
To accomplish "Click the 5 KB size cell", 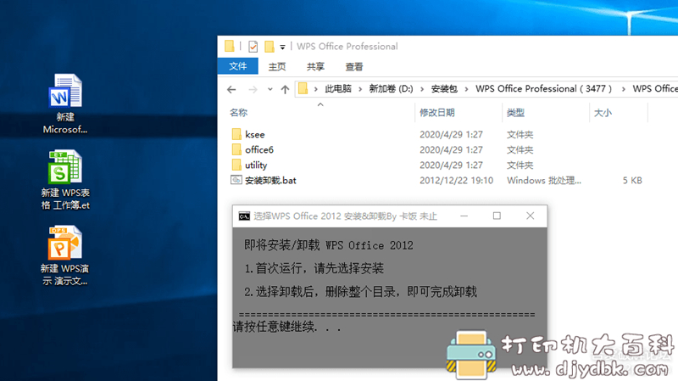I will (x=632, y=181).
